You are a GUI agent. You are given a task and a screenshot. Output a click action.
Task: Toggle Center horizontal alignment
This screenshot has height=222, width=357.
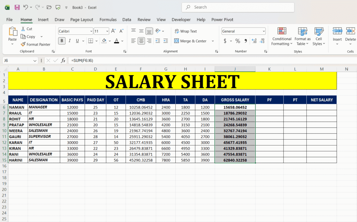click(142, 41)
